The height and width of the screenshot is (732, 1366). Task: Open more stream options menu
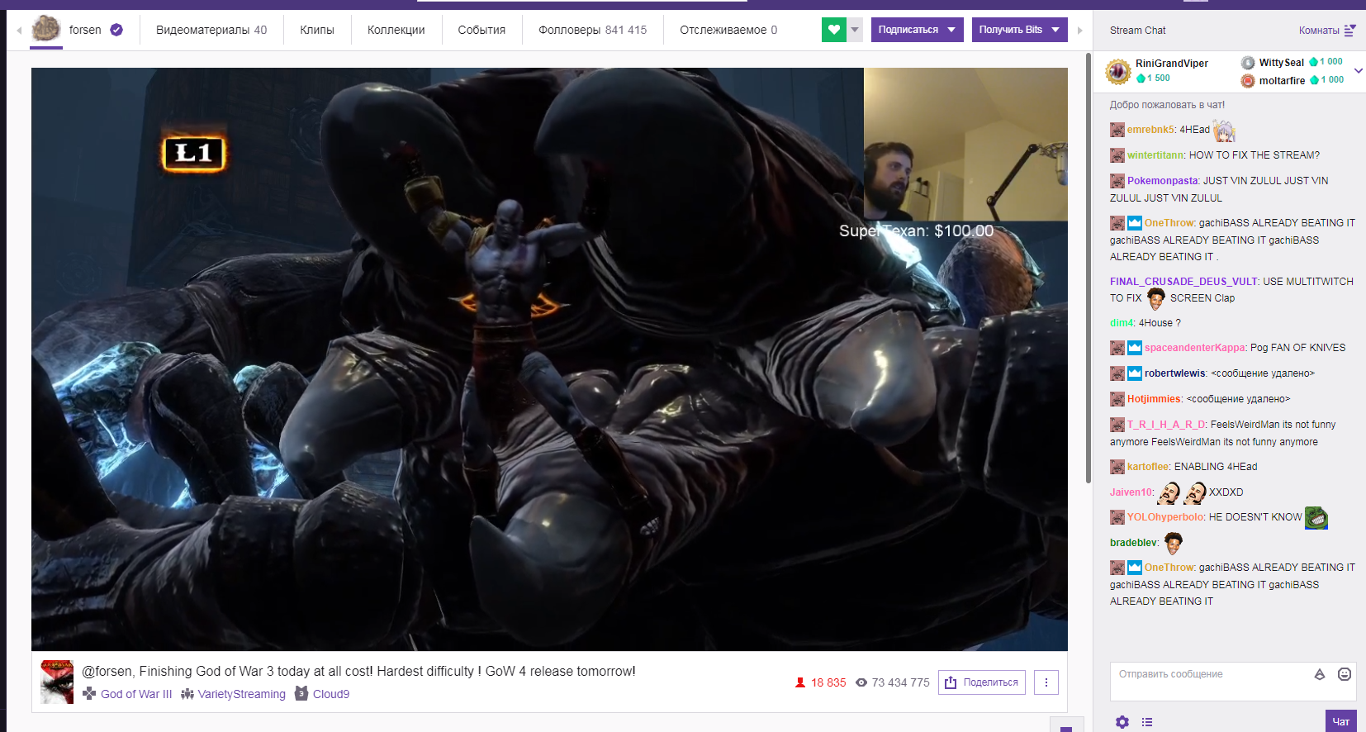point(1046,682)
